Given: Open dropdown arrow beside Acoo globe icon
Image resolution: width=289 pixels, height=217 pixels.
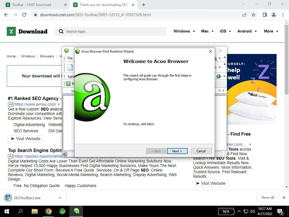Looking at the screenshot, I should [224, 76].
